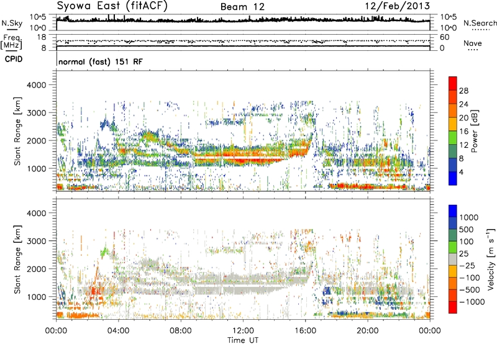
Task: Click the '4' label on Power colorbar
Action: pos(461,172)
